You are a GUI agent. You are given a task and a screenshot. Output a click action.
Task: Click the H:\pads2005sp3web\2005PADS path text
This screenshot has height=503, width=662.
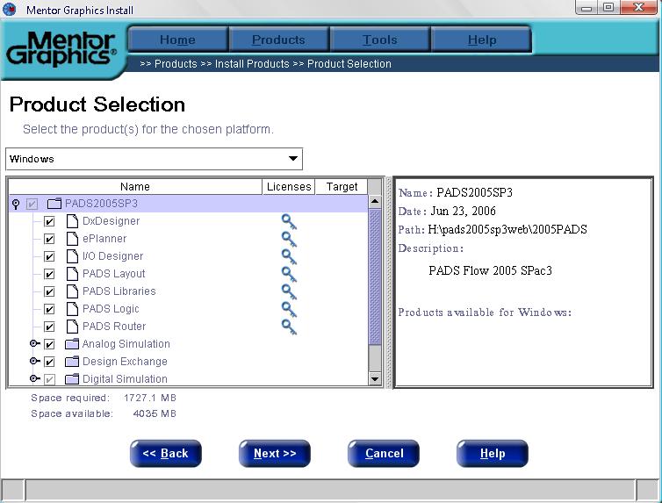tap(507, 230)
